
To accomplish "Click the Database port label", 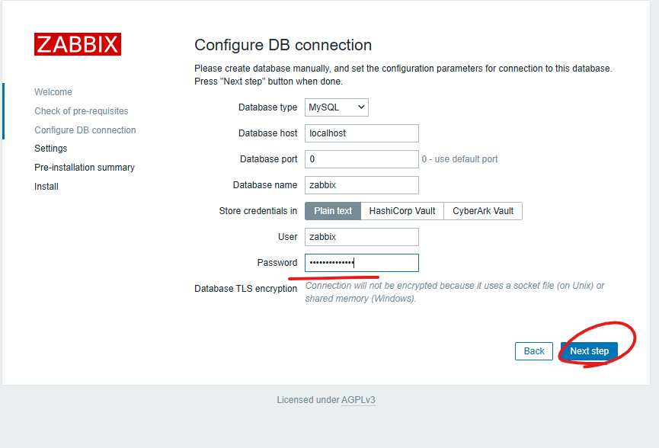I will 269,159.
